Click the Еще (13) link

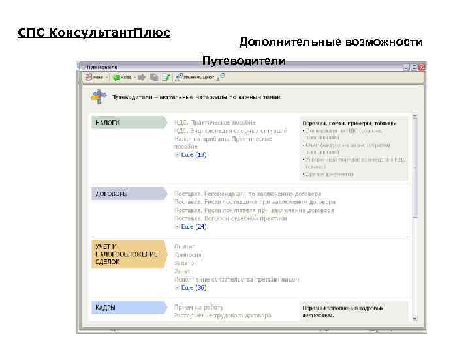click(x=194, y=154)
